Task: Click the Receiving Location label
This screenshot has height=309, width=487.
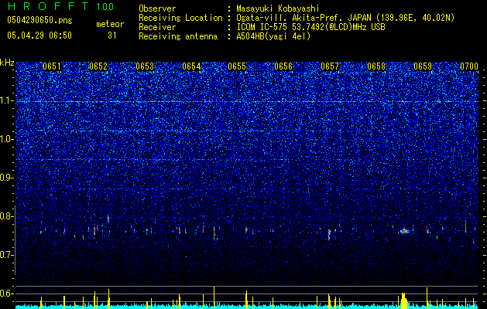Action: [x=180, y=18]
